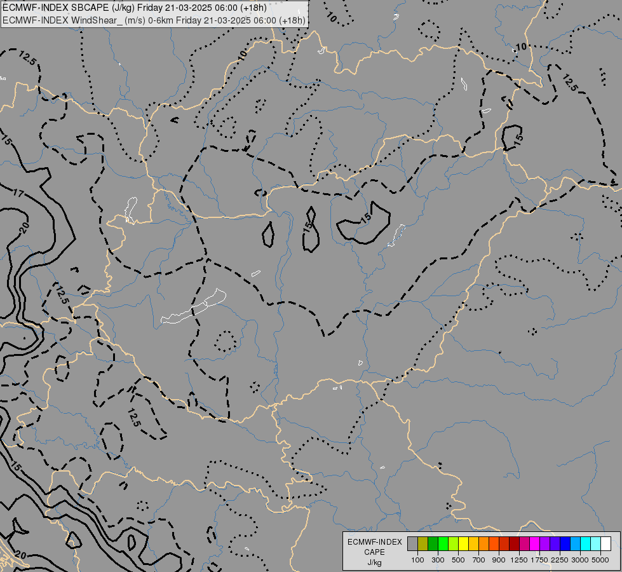
Task: Click the 3000 legend value label
Action: pyautogui.click(x=580, y=560)
